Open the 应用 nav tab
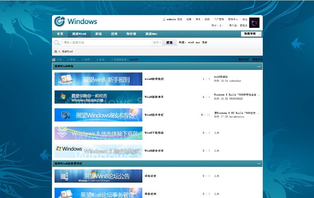Image resolution: width=314 pixels, height=198 pixels. (114, 34)
